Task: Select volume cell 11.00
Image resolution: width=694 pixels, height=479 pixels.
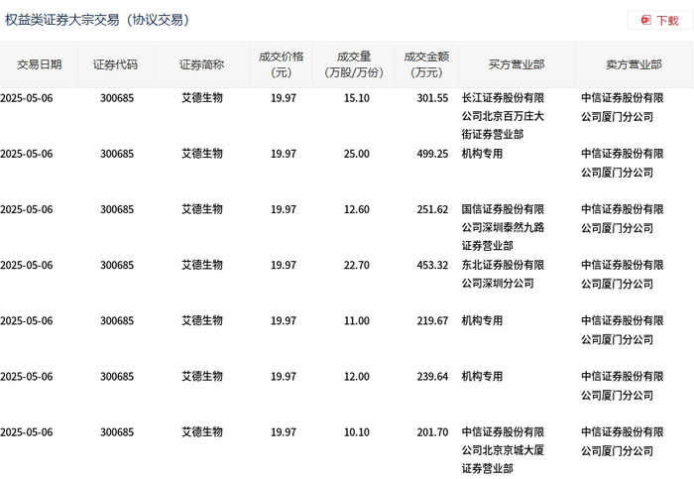Action: 357,321
